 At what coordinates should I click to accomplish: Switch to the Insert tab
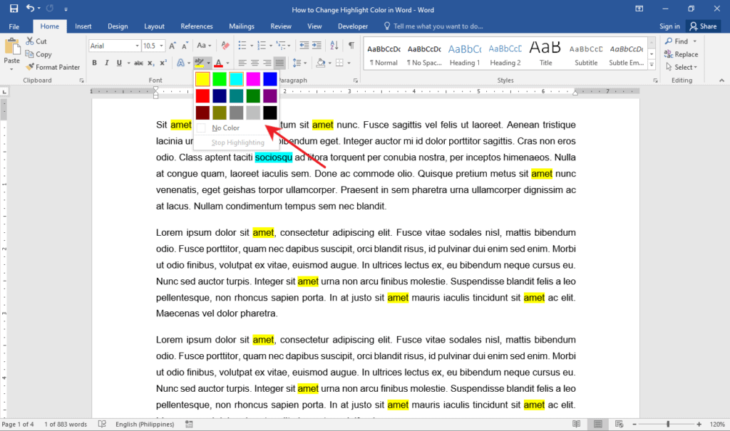coord(83,26)
